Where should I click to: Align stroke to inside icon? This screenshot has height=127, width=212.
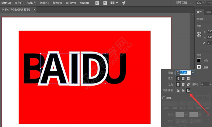point(183,90)
